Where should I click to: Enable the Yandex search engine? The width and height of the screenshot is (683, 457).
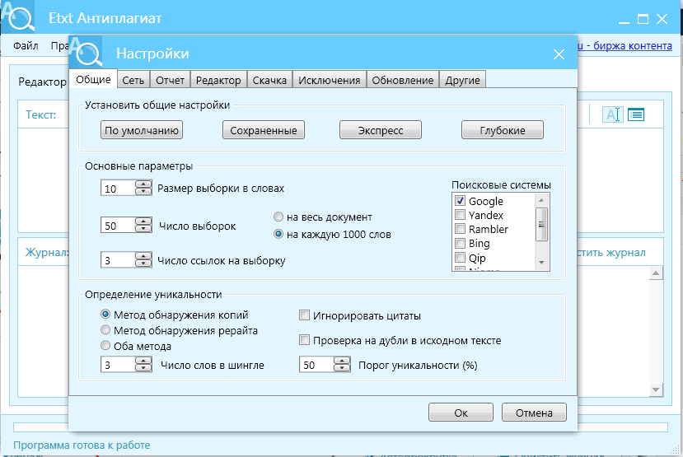coord(460,215)
